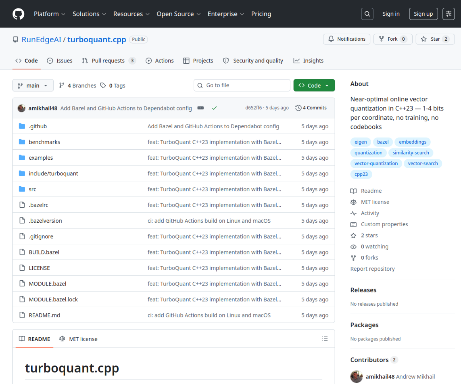Click the Activity pulse icon

click(x=353, y=213)
